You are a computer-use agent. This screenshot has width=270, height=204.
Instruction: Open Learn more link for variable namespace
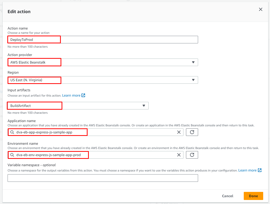[247, 170]
